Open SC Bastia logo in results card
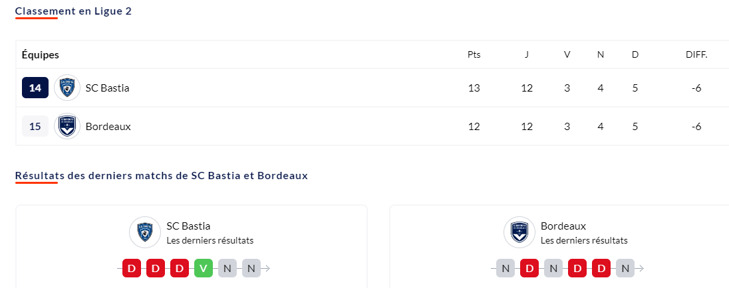Screen dimensions: 729x288 [145, 232]
